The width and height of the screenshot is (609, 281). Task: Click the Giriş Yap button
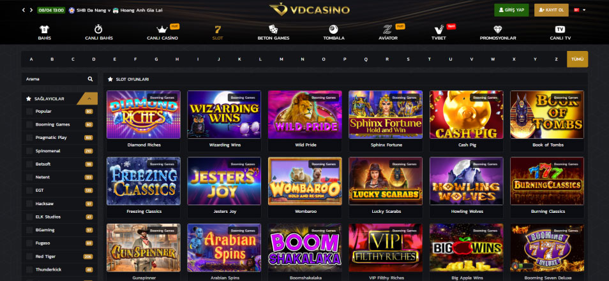(511, 10)
